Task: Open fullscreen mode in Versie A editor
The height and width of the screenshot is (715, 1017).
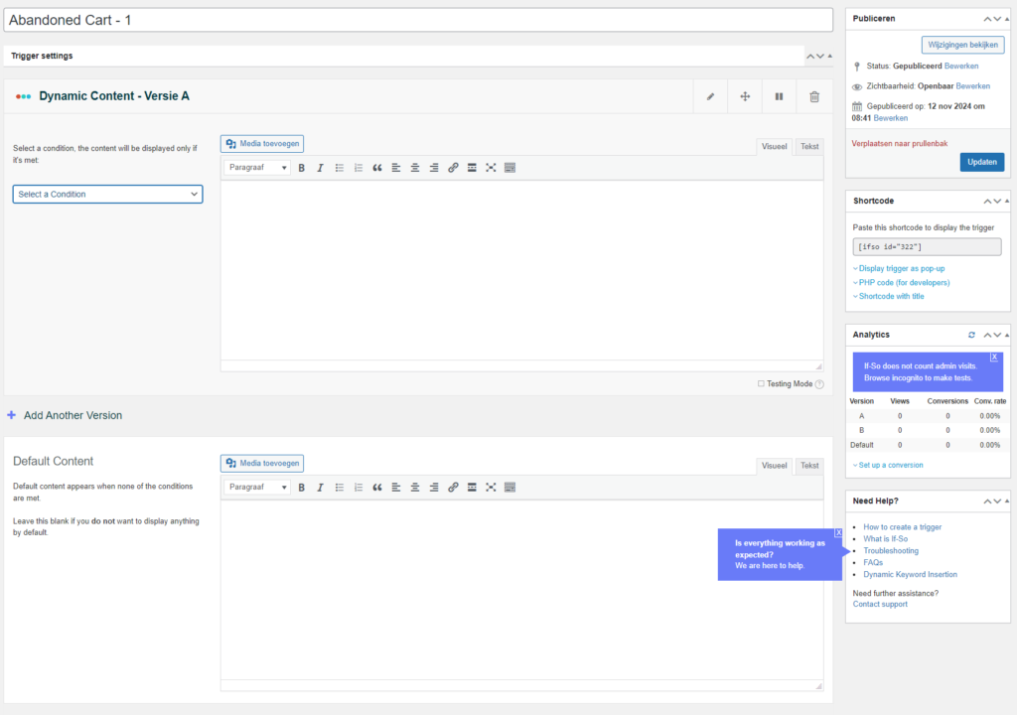Action: (491, 168)
